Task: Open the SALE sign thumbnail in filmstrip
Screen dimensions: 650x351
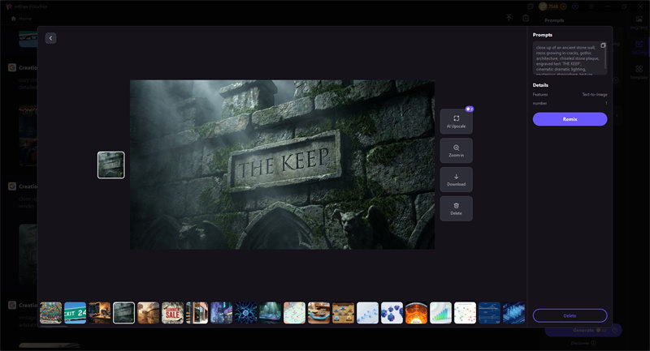Action: (x=172, y=313)
